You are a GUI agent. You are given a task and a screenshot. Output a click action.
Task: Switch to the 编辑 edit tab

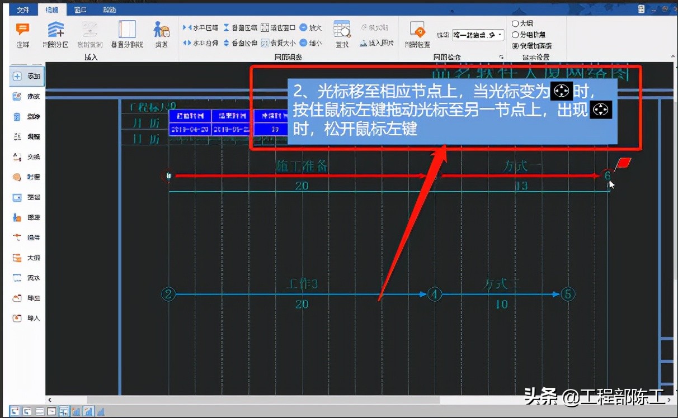click(51, 10)
